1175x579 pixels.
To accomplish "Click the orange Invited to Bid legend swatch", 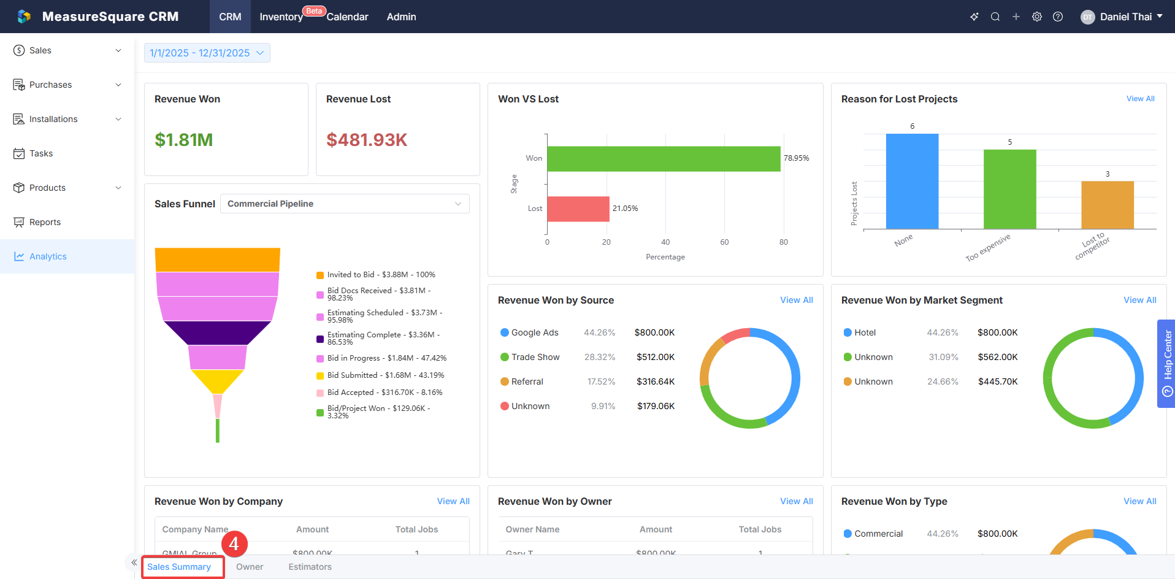I will point(320,275).
